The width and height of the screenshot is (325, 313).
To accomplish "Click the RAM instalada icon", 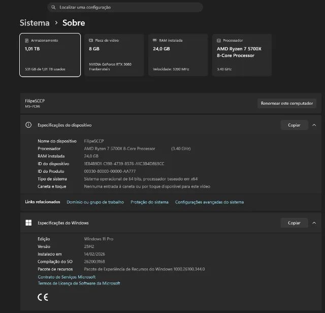I will [x=154, y=40].
